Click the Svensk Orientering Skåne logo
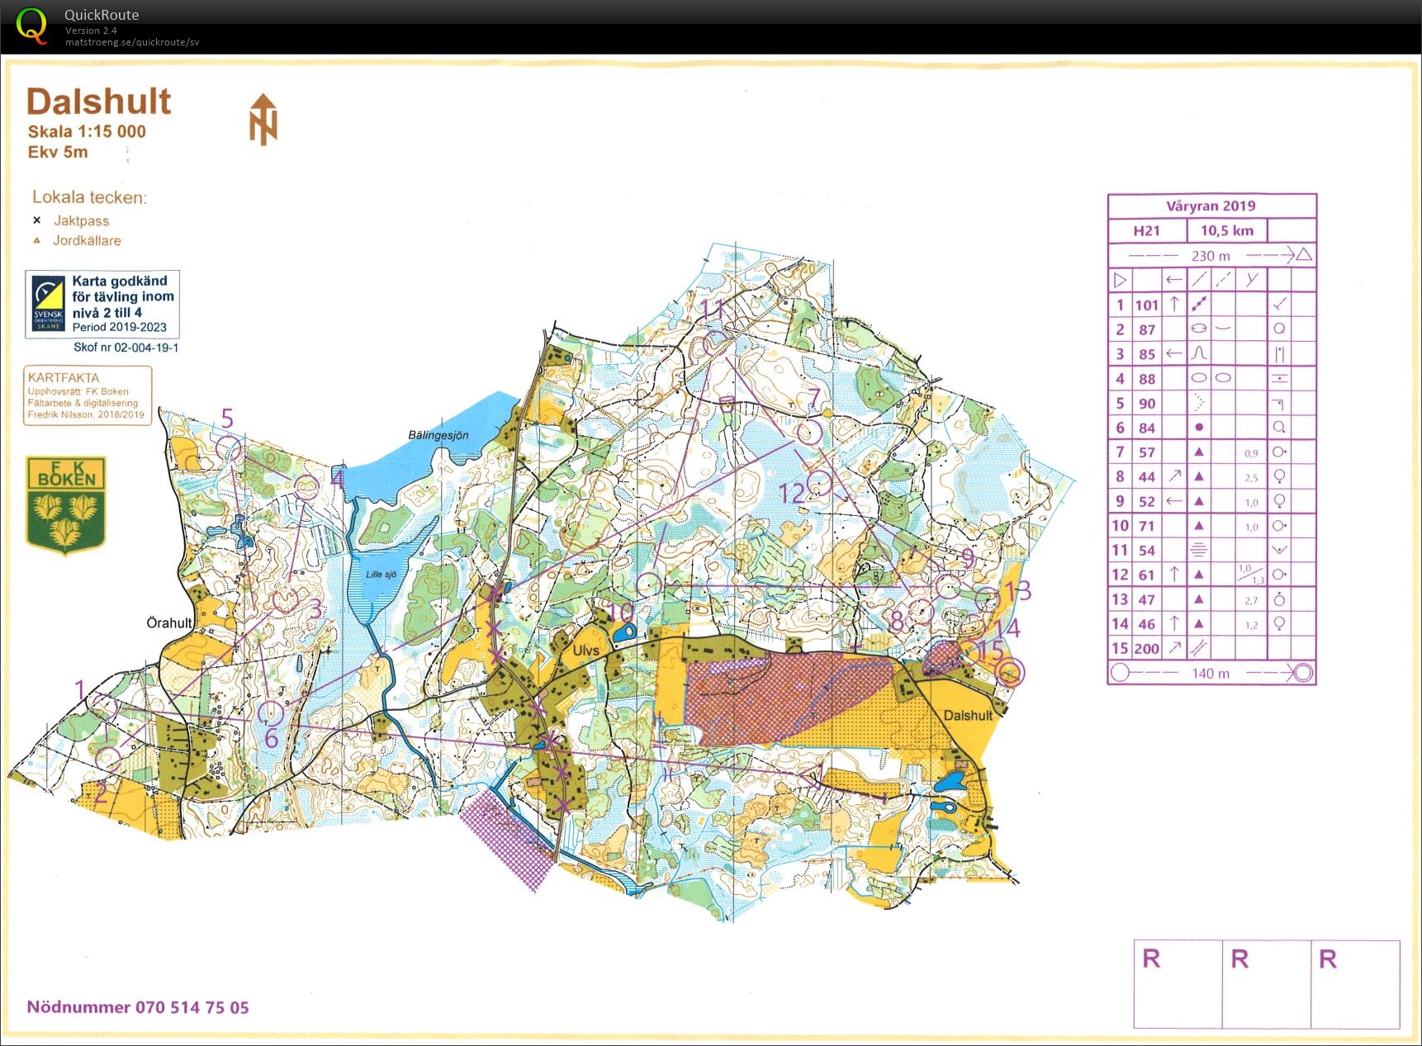The image size is (1422, 1046). [48, 304]
